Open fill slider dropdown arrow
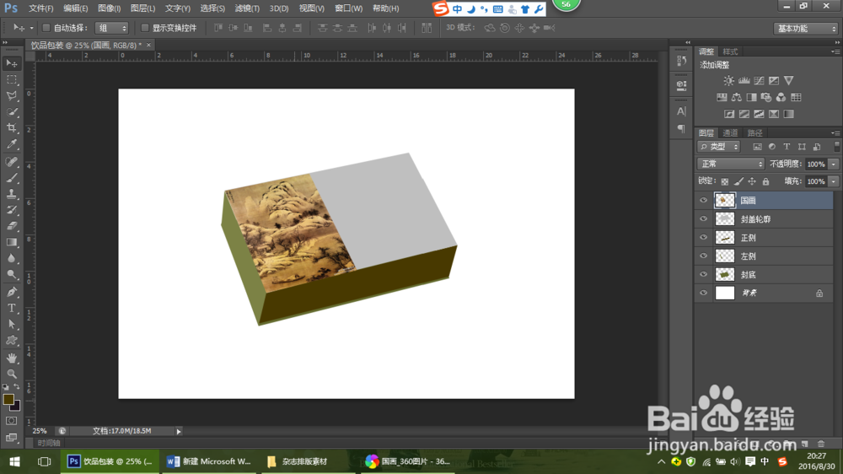This screenshot has width=843, height=474. (834, 182)
